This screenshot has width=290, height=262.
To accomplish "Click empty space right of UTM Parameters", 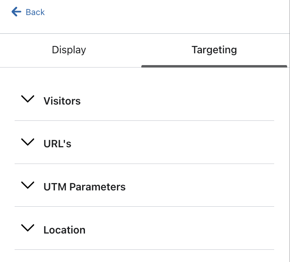I will tap(203, 187).
